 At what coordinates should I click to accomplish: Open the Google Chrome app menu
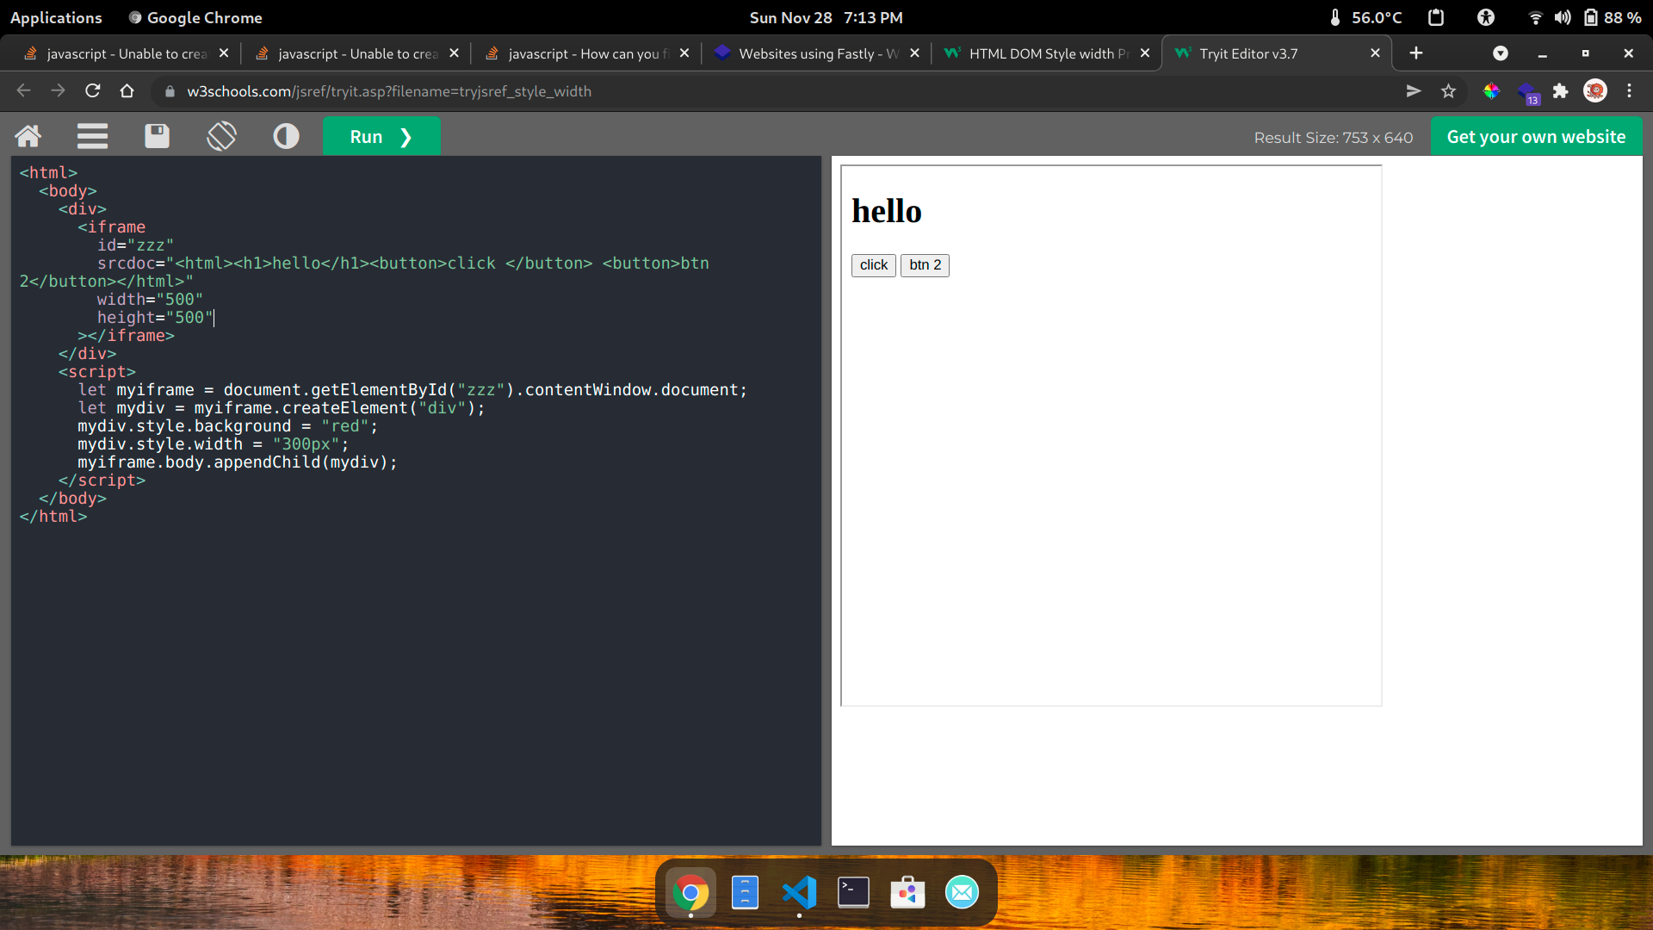click(195, 17)
